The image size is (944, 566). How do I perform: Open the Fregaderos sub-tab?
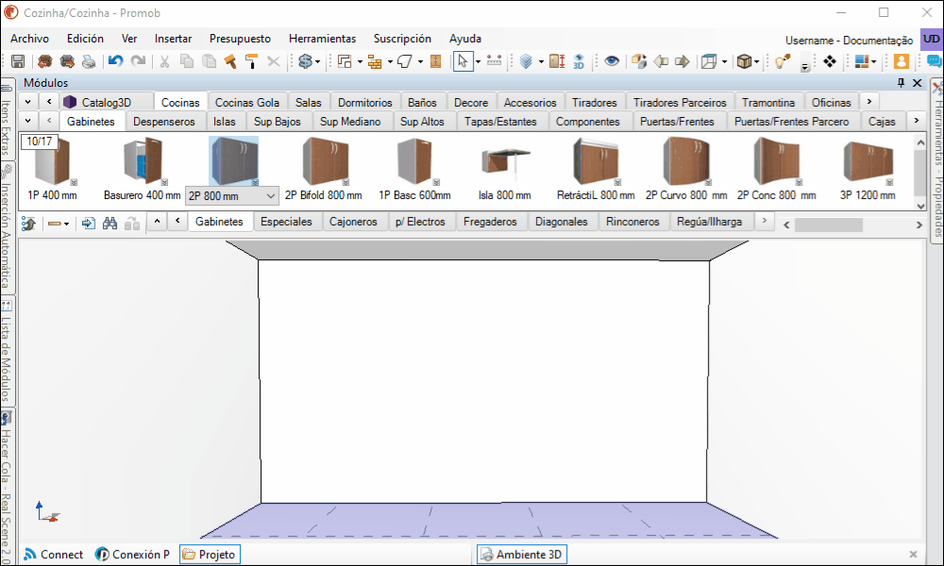pos(490,222)
